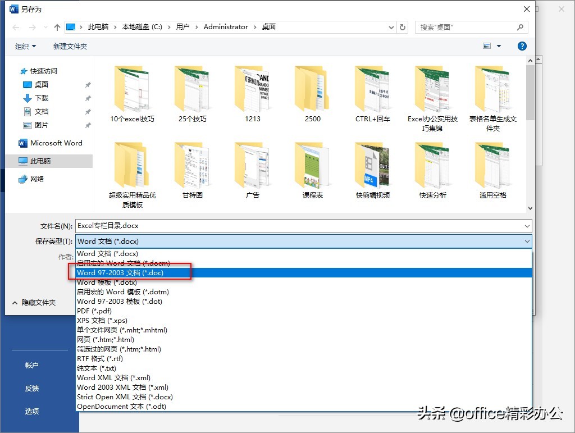Screen dimensions: 575x433
Task: Select 此电脑 in the navigation pane
Action: point(49,161)
